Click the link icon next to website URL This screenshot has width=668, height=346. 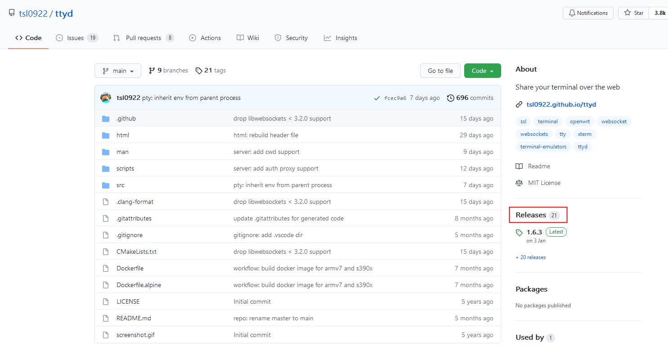[519, 104]
